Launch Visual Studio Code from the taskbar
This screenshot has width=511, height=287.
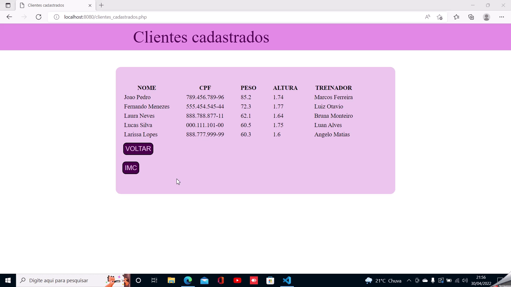287,280
